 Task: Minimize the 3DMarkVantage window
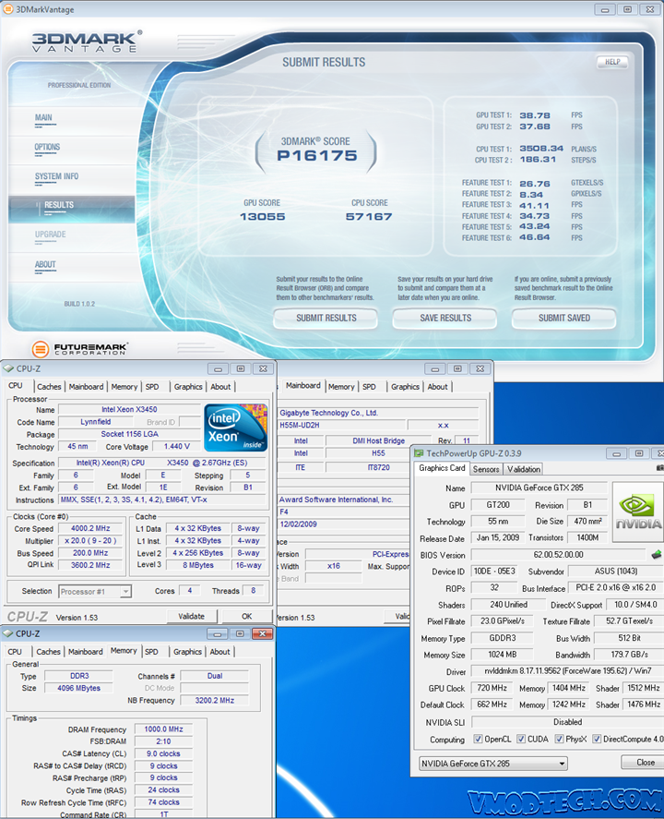click(x=605, y=9)
